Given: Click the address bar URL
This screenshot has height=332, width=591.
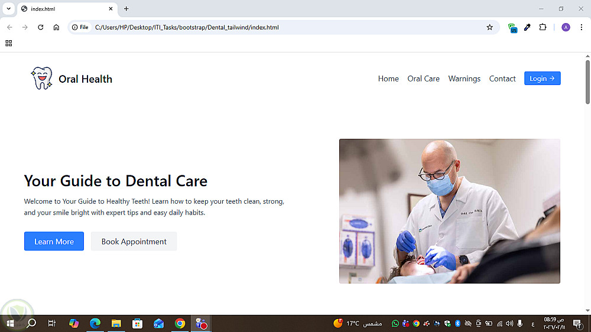Looking at the screenshot, I should tap(187, 27).
